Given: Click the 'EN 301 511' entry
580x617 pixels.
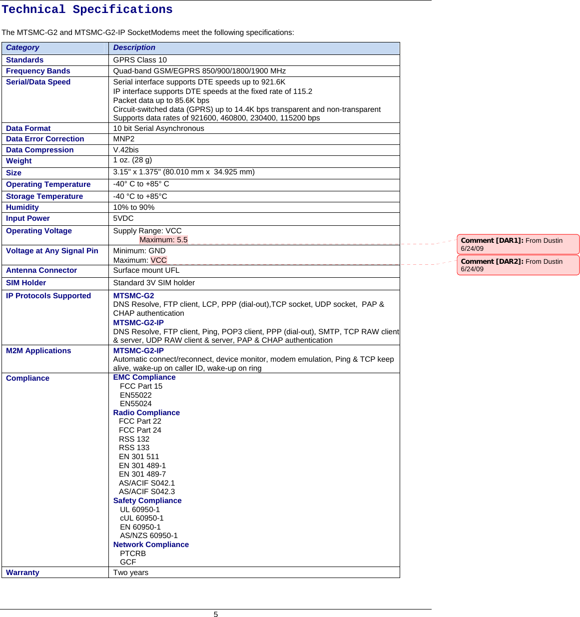Looking at the screenshot, I should tap(139, 457).
